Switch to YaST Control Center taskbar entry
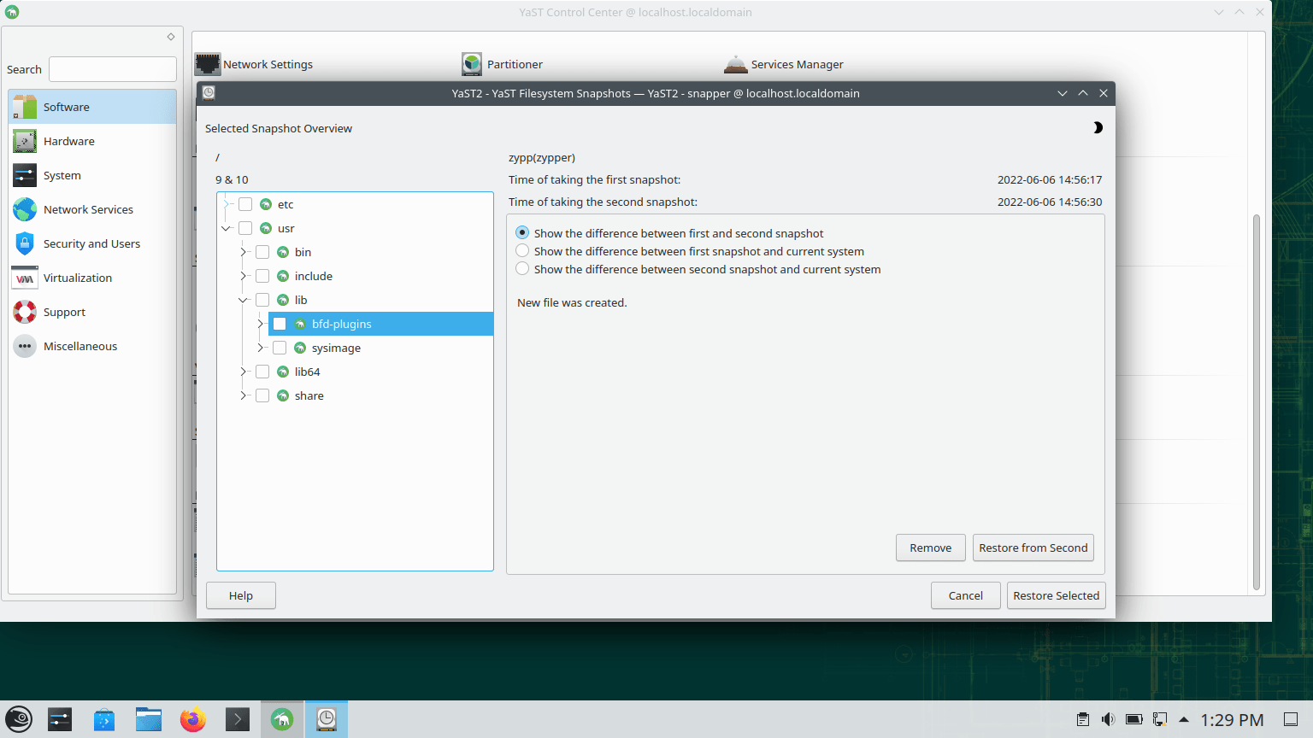 [x=282, y=719]
